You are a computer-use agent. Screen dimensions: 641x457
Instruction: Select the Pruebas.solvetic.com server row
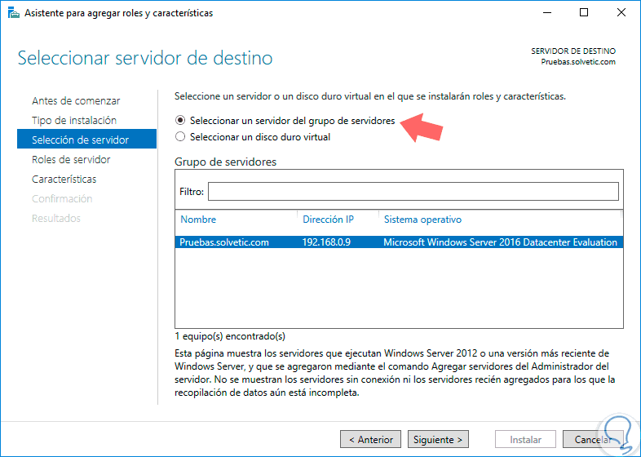[x=399, y=242]
